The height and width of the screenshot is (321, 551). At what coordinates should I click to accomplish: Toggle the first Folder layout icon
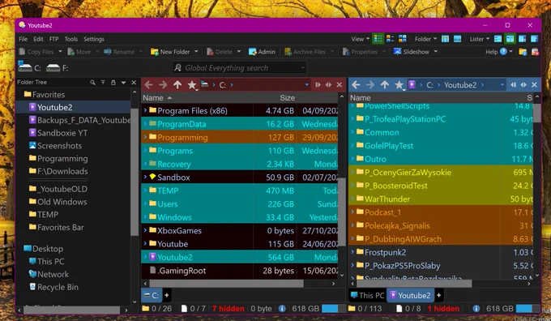pos(445,39)
